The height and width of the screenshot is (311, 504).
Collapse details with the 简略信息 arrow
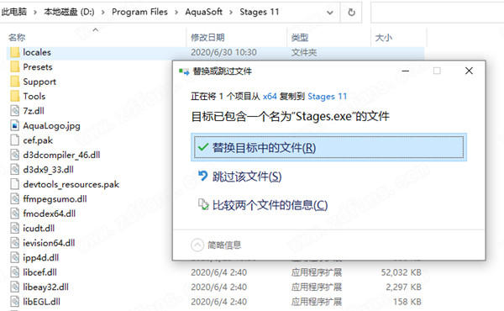197,245
